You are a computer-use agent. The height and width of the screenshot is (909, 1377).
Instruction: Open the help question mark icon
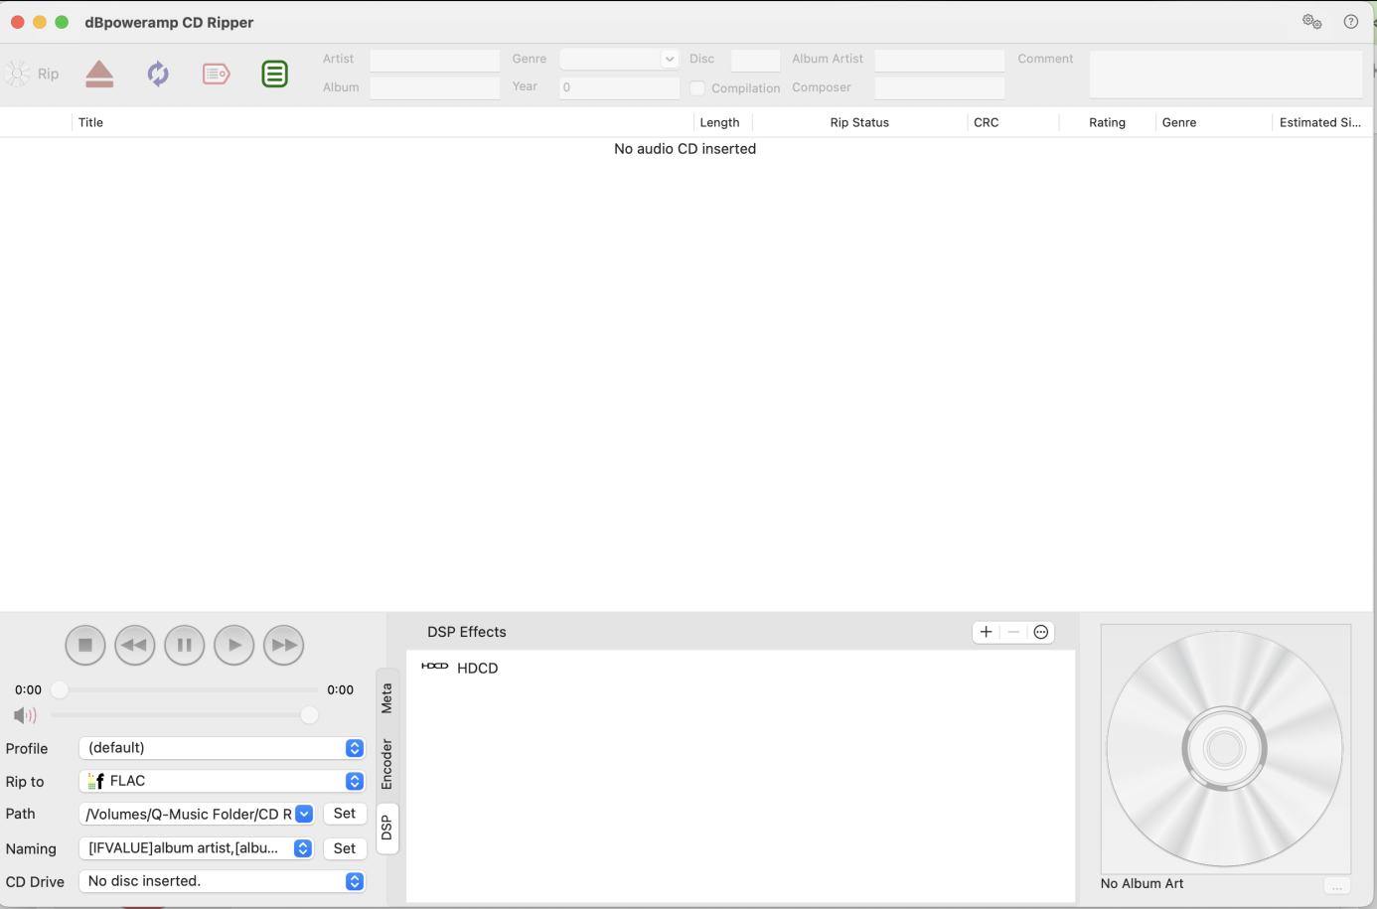(1351, 22)
